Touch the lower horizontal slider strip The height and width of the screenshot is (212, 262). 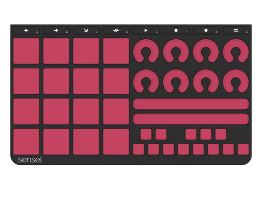[x=191, y=119]
